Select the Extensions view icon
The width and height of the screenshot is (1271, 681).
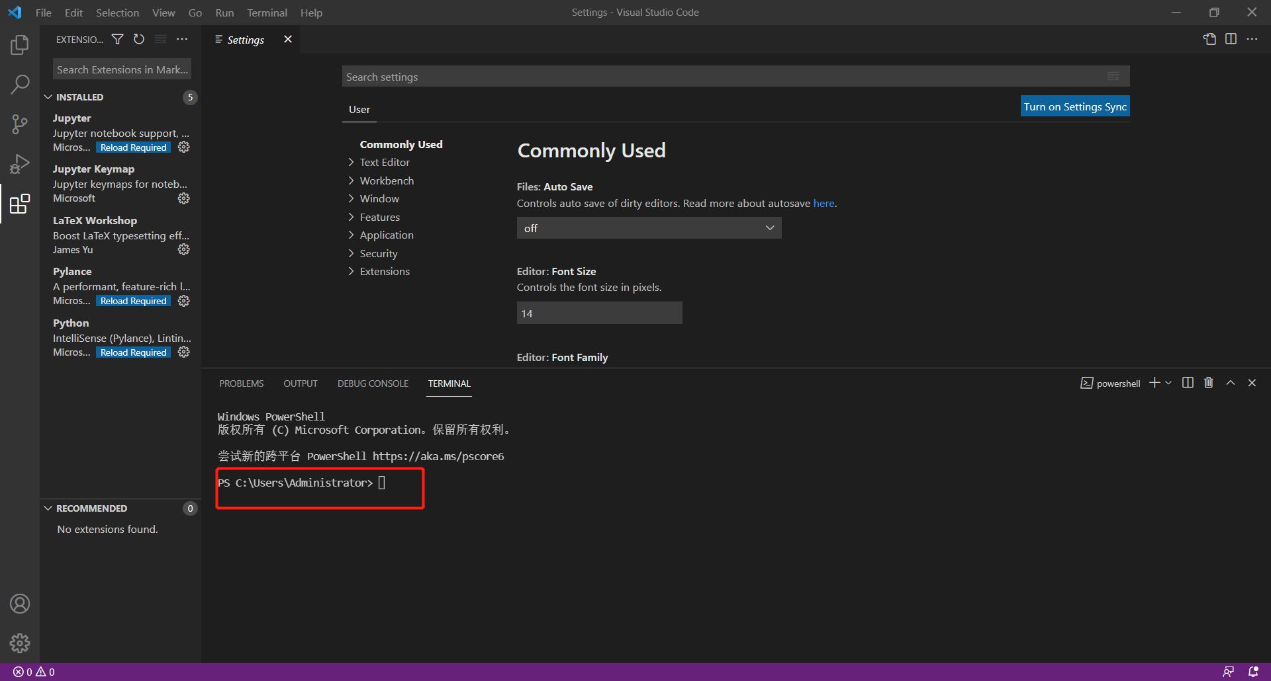tap(20, 204)
